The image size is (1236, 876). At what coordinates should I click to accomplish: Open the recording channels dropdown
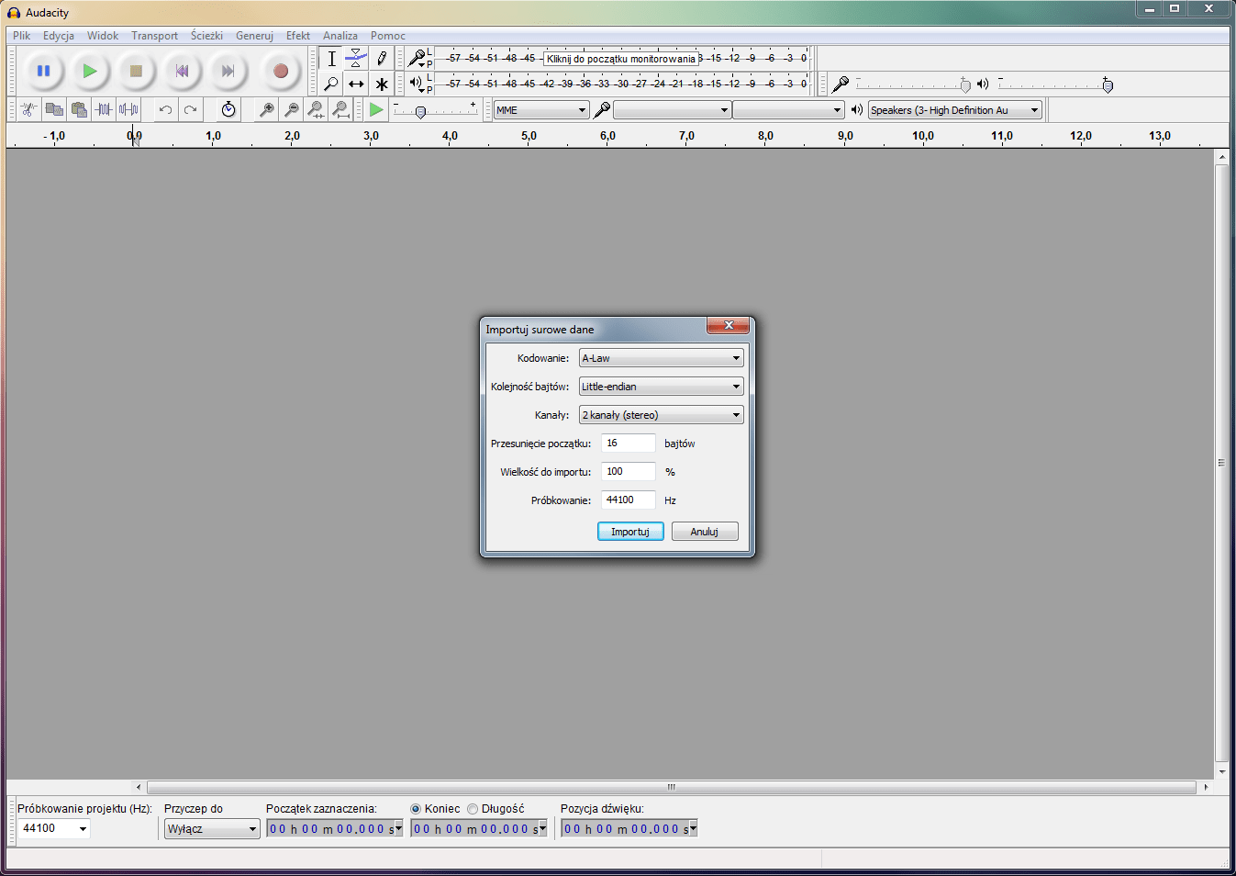pos(788,110)
